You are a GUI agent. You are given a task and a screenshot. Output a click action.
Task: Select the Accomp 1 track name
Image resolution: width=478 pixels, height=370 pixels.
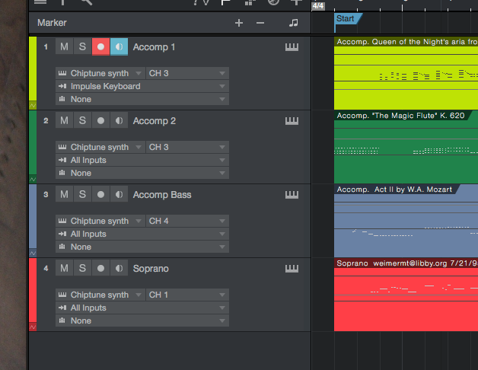[x=154, y=47]
